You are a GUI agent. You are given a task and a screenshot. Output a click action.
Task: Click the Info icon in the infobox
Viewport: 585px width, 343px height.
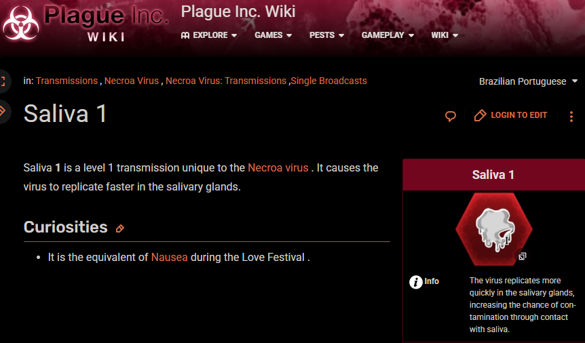[x=416, y=282]
